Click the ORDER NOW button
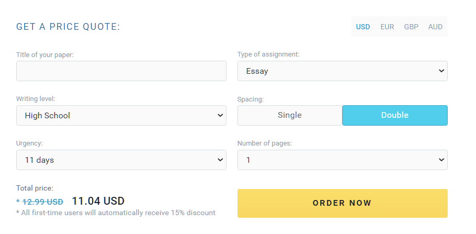The height and width of the screenshot is (234, 476). click(342, 203)
